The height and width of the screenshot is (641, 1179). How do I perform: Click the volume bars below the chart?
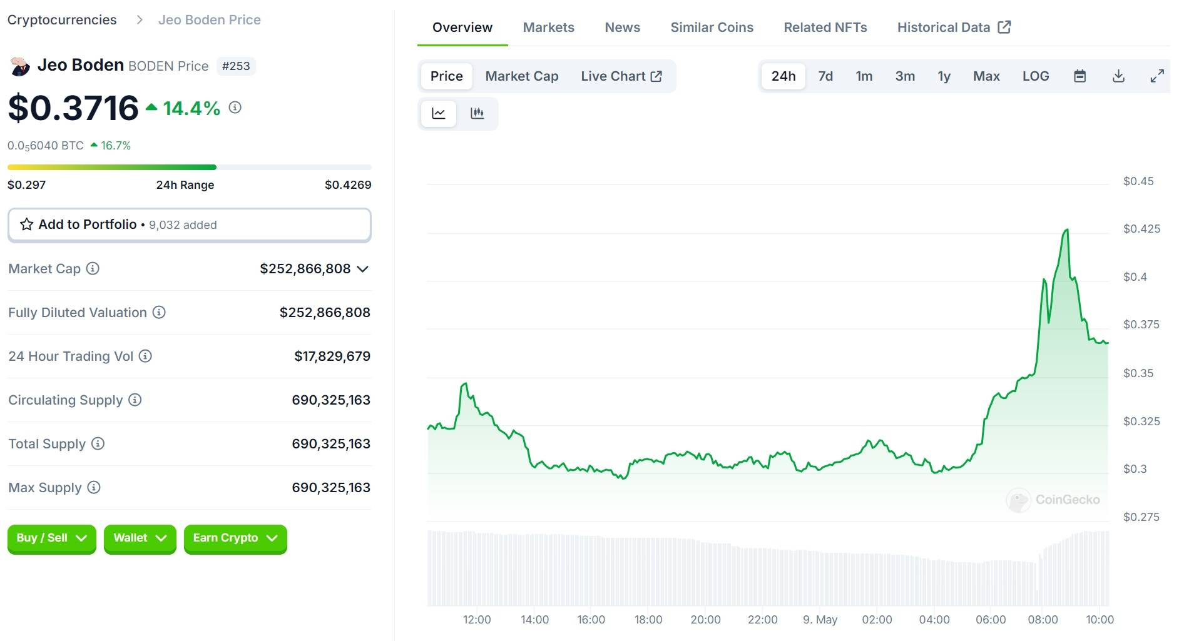click(x=768, y=568)
